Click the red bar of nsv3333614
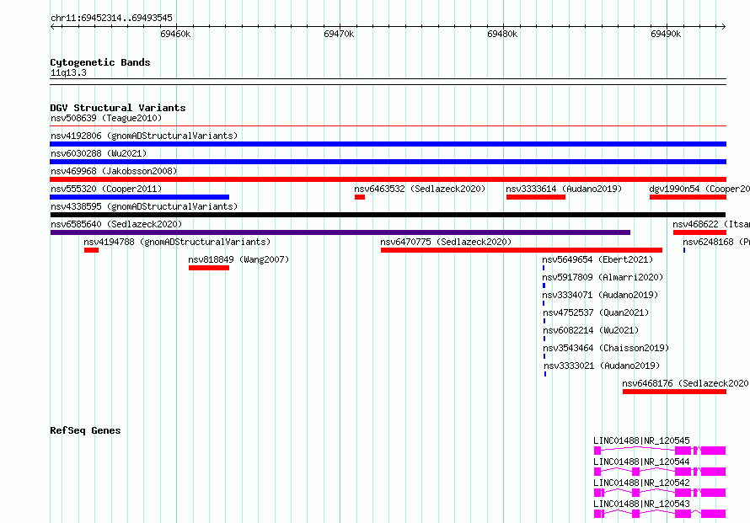 tap(536, 197)
